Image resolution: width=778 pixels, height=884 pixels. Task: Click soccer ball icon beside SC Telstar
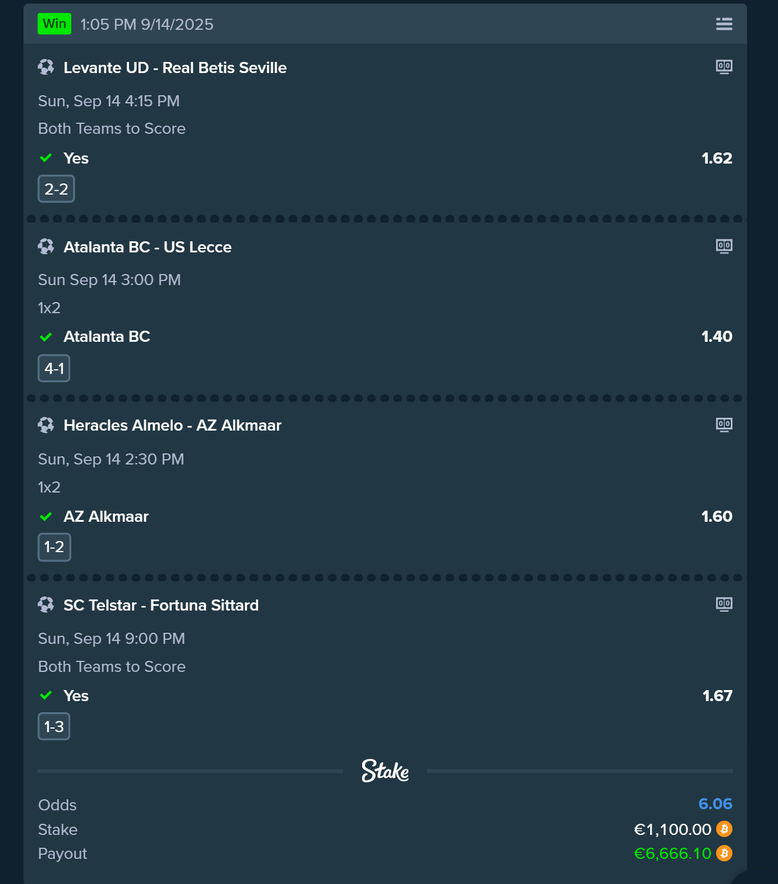[x=46, y=605]
